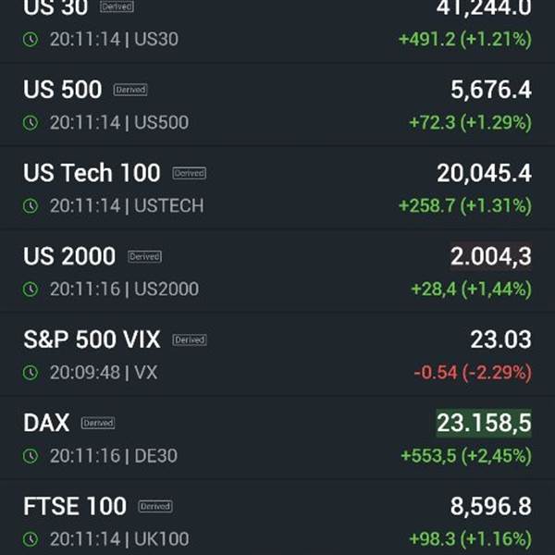555x555 pixels.
Task: Select the US 2000 index name
Action: pyautogui.click(x=69, y=256)
